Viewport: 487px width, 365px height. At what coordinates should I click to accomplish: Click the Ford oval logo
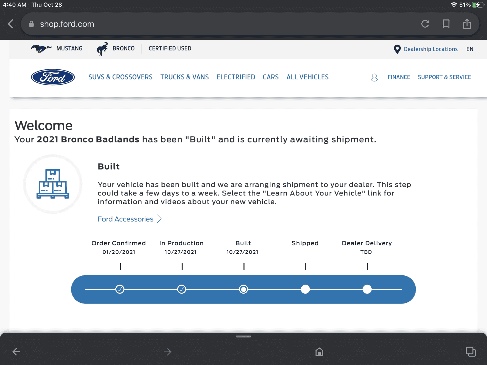tap(53, 77)
